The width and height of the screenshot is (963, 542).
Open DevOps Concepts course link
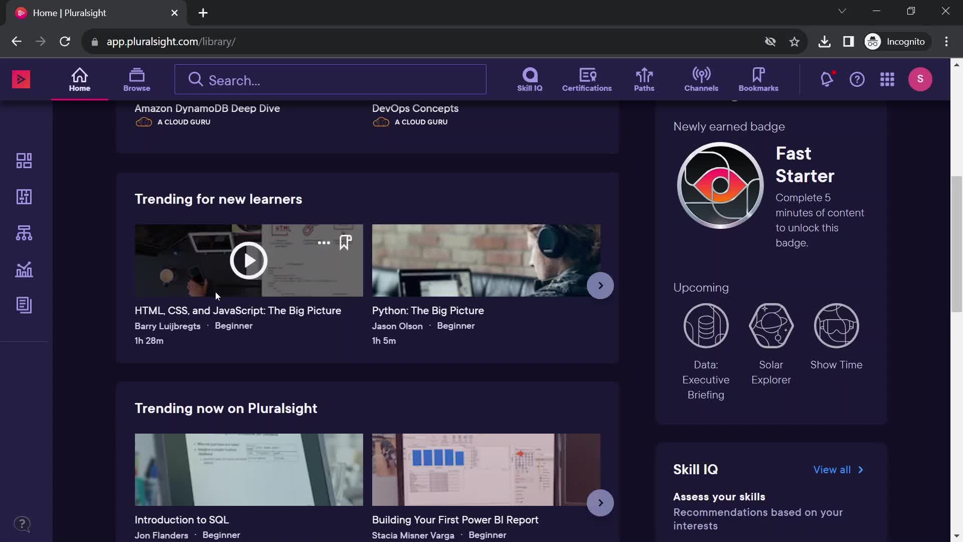pyautogui.click(x=415, y=108)
